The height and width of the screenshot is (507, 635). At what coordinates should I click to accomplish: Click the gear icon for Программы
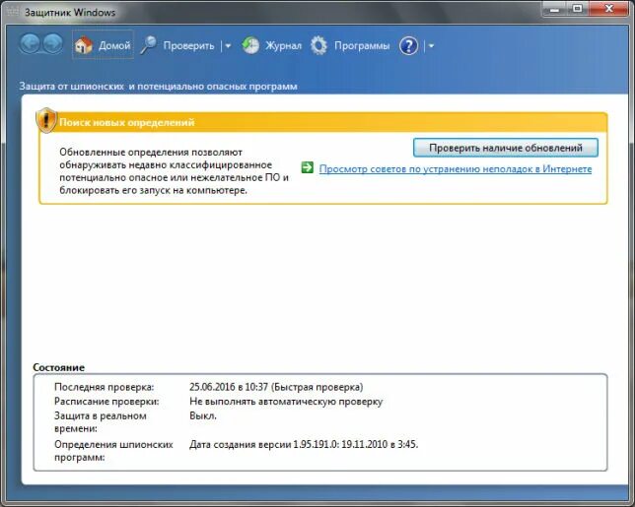319,45
